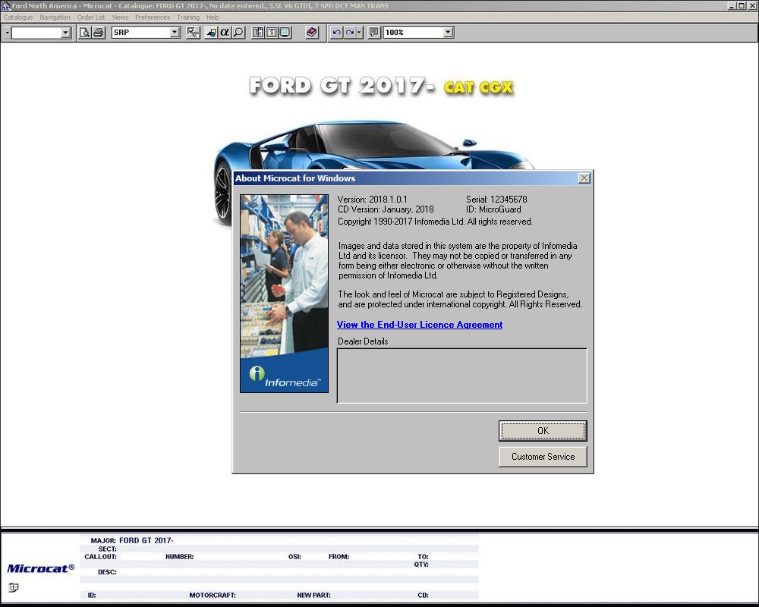The image size is (759, 607).
Task: Click the Customer Service button
Action: pos(543,457)
